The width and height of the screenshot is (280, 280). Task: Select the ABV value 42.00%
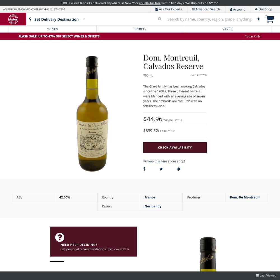point(65,197)
